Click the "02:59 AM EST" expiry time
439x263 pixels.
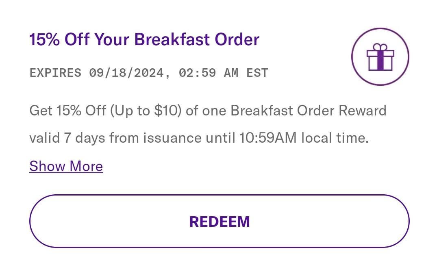pyautogui.click(x=222, y=73)
